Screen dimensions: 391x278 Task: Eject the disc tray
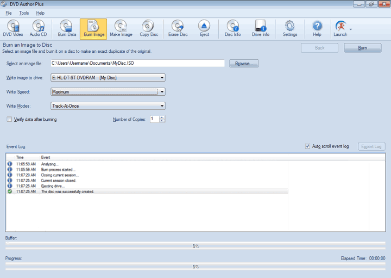tap(204, 28)
